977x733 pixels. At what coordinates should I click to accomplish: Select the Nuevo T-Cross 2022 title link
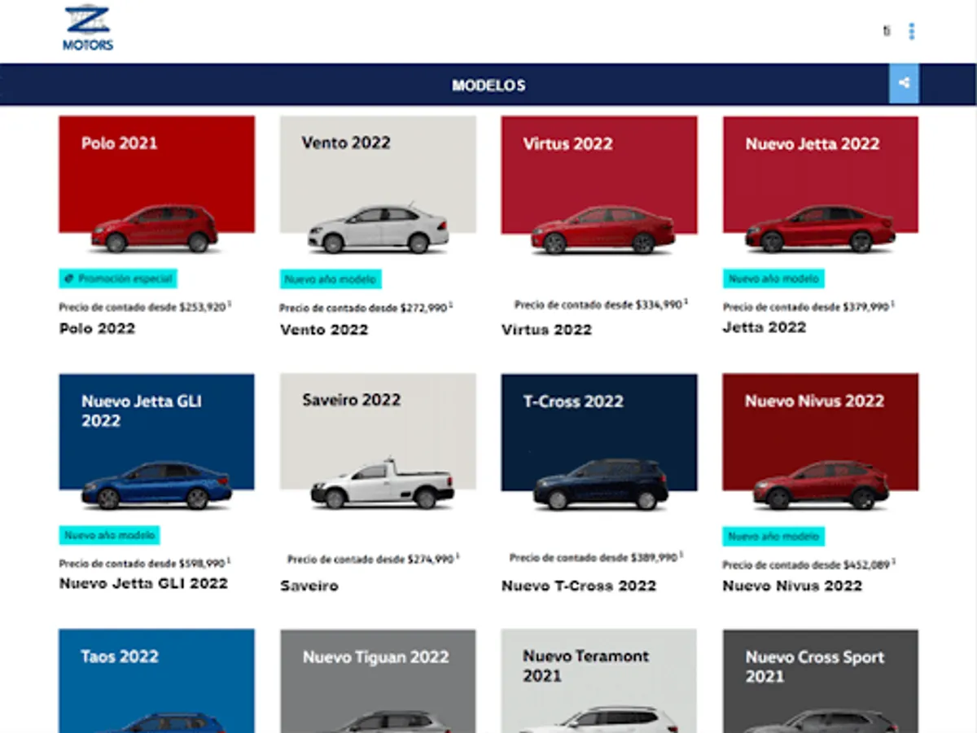[x=579, y=586]
